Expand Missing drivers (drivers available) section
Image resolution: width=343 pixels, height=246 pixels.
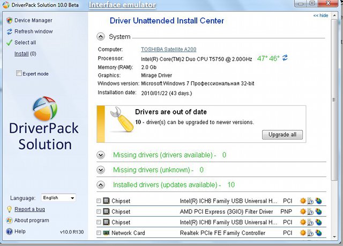101,155
